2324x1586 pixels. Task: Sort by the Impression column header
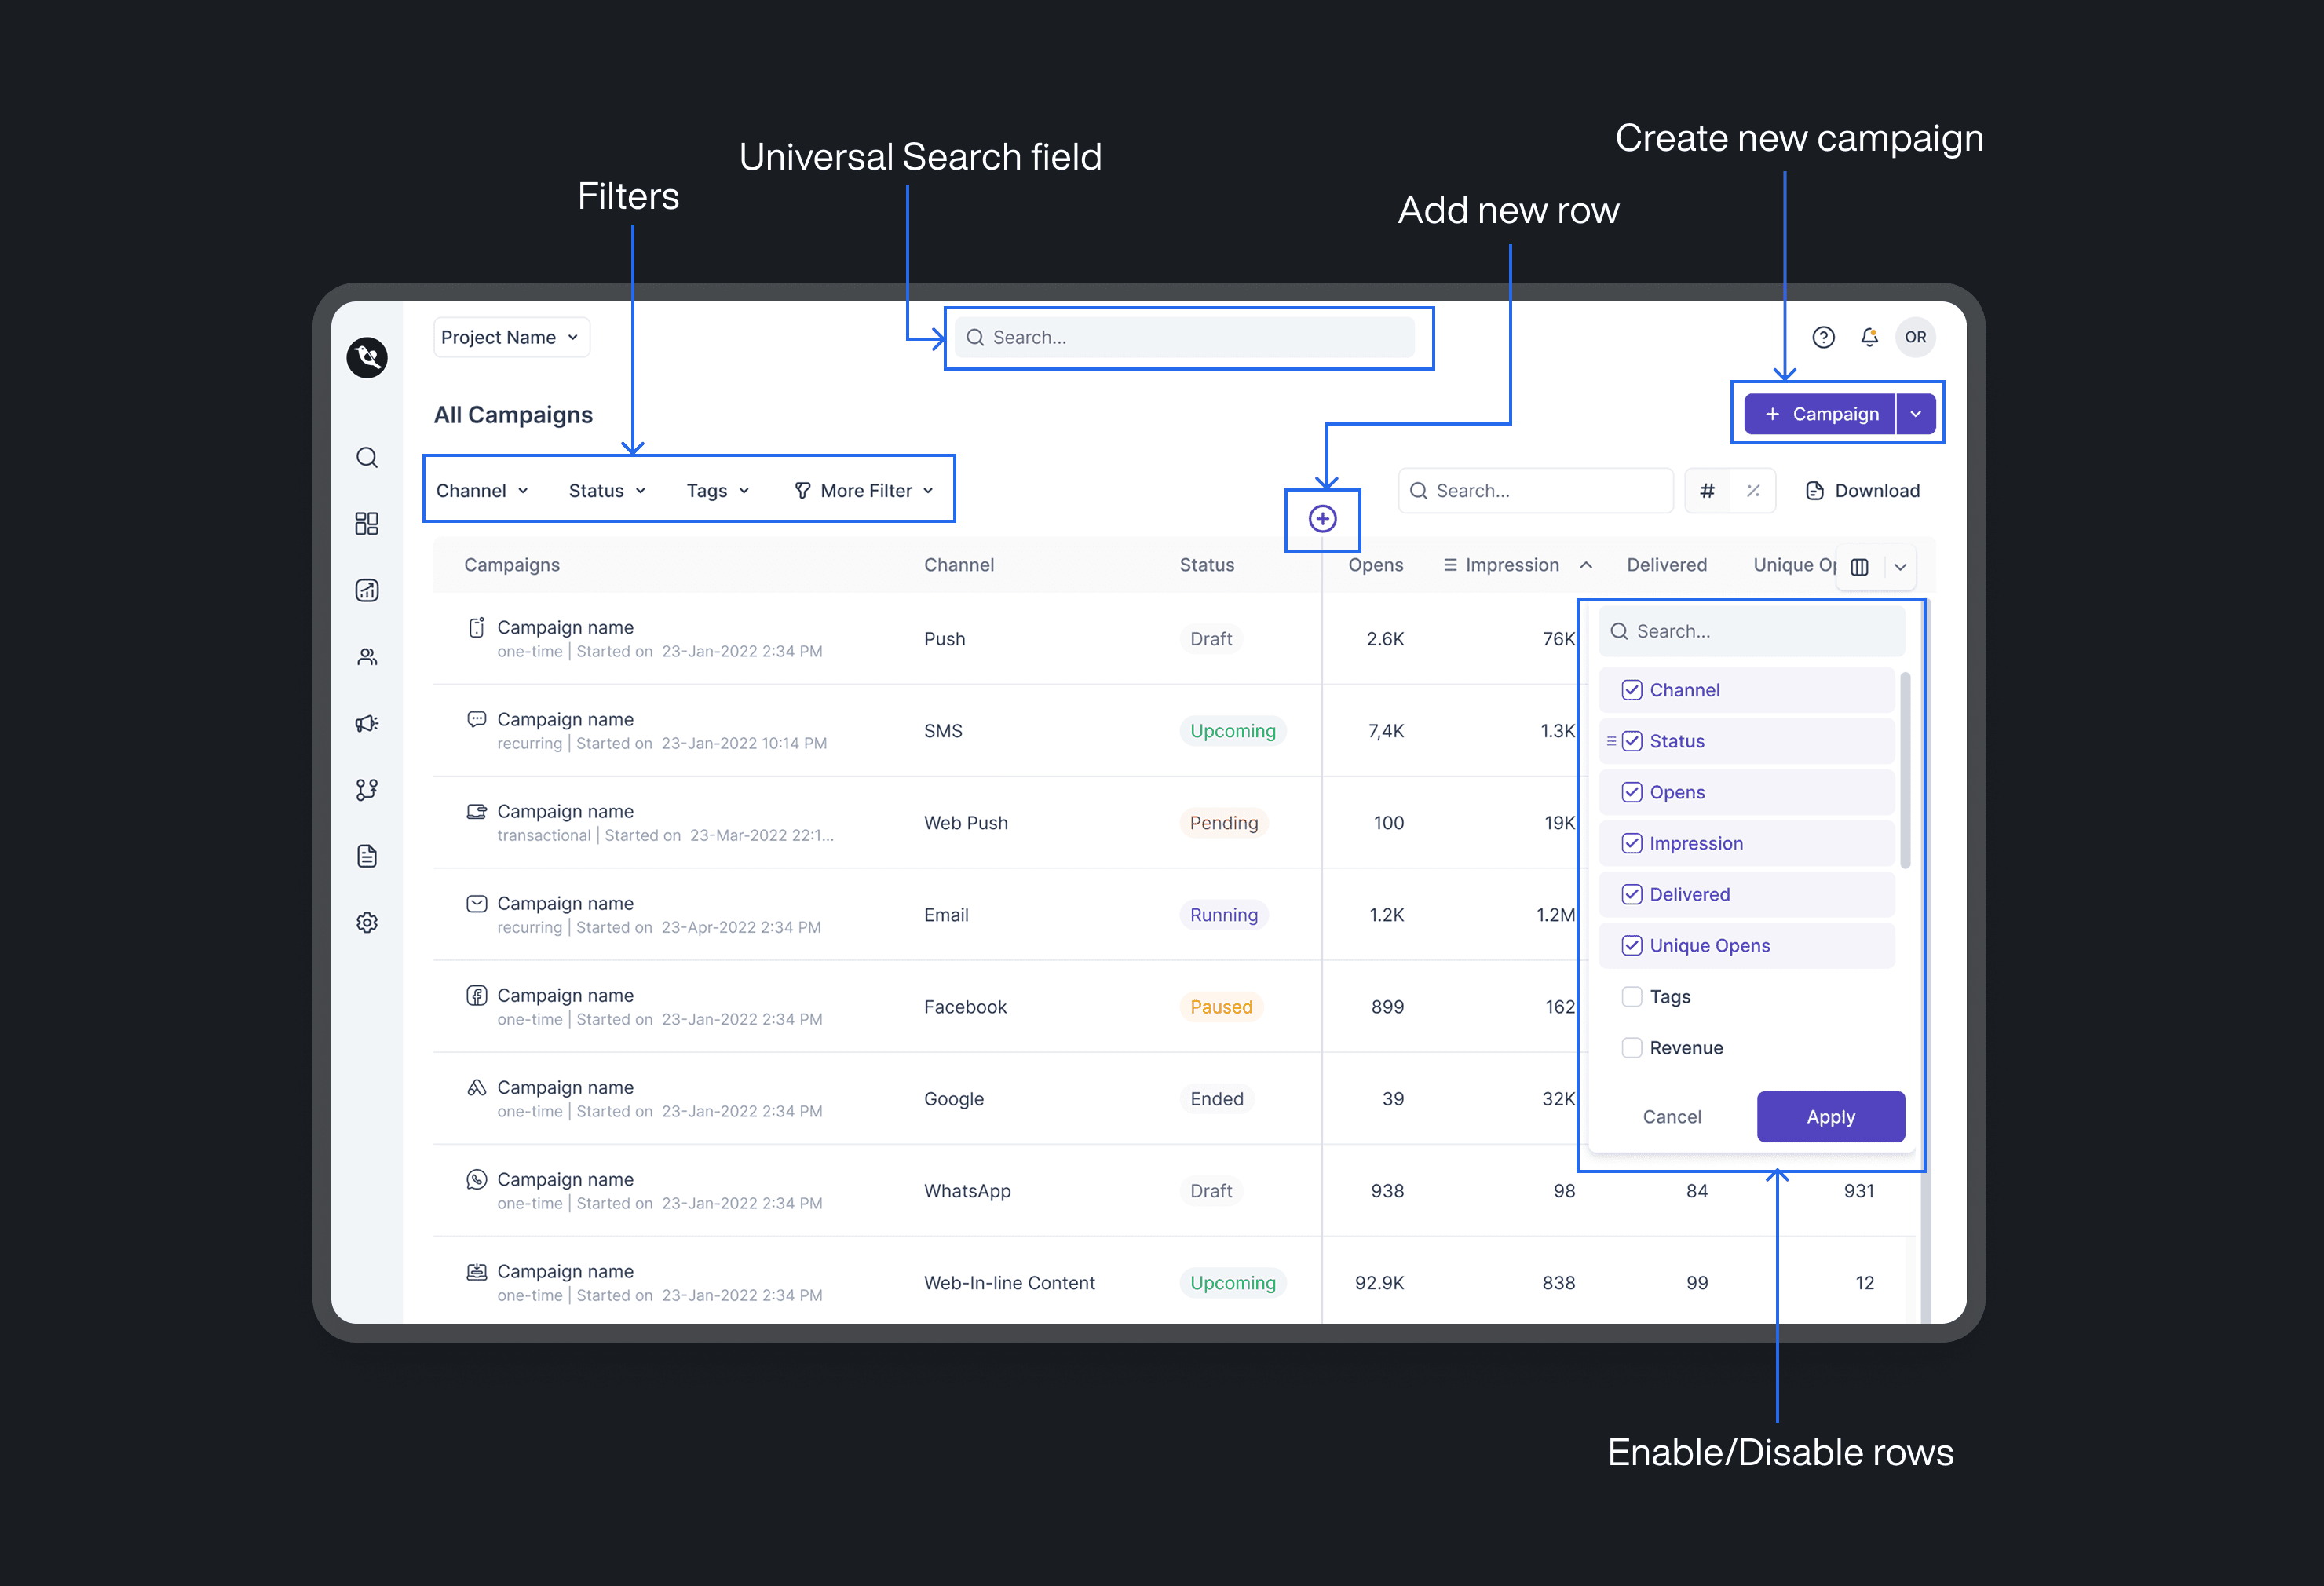[x=1512, y=565]
